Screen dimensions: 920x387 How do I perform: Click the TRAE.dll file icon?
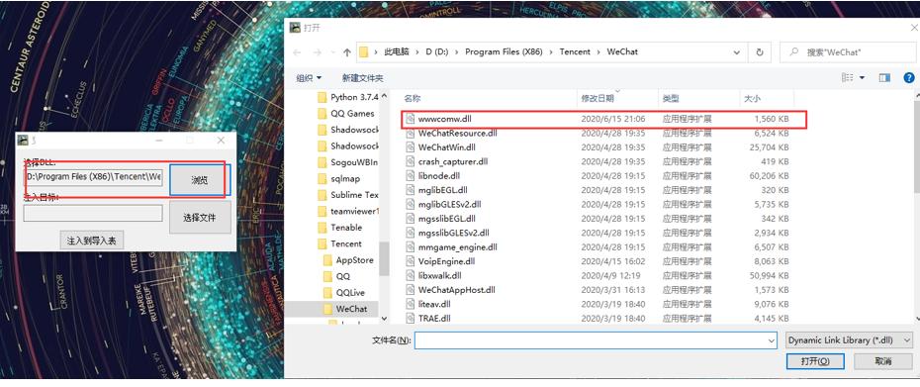(x=411, y=319)
